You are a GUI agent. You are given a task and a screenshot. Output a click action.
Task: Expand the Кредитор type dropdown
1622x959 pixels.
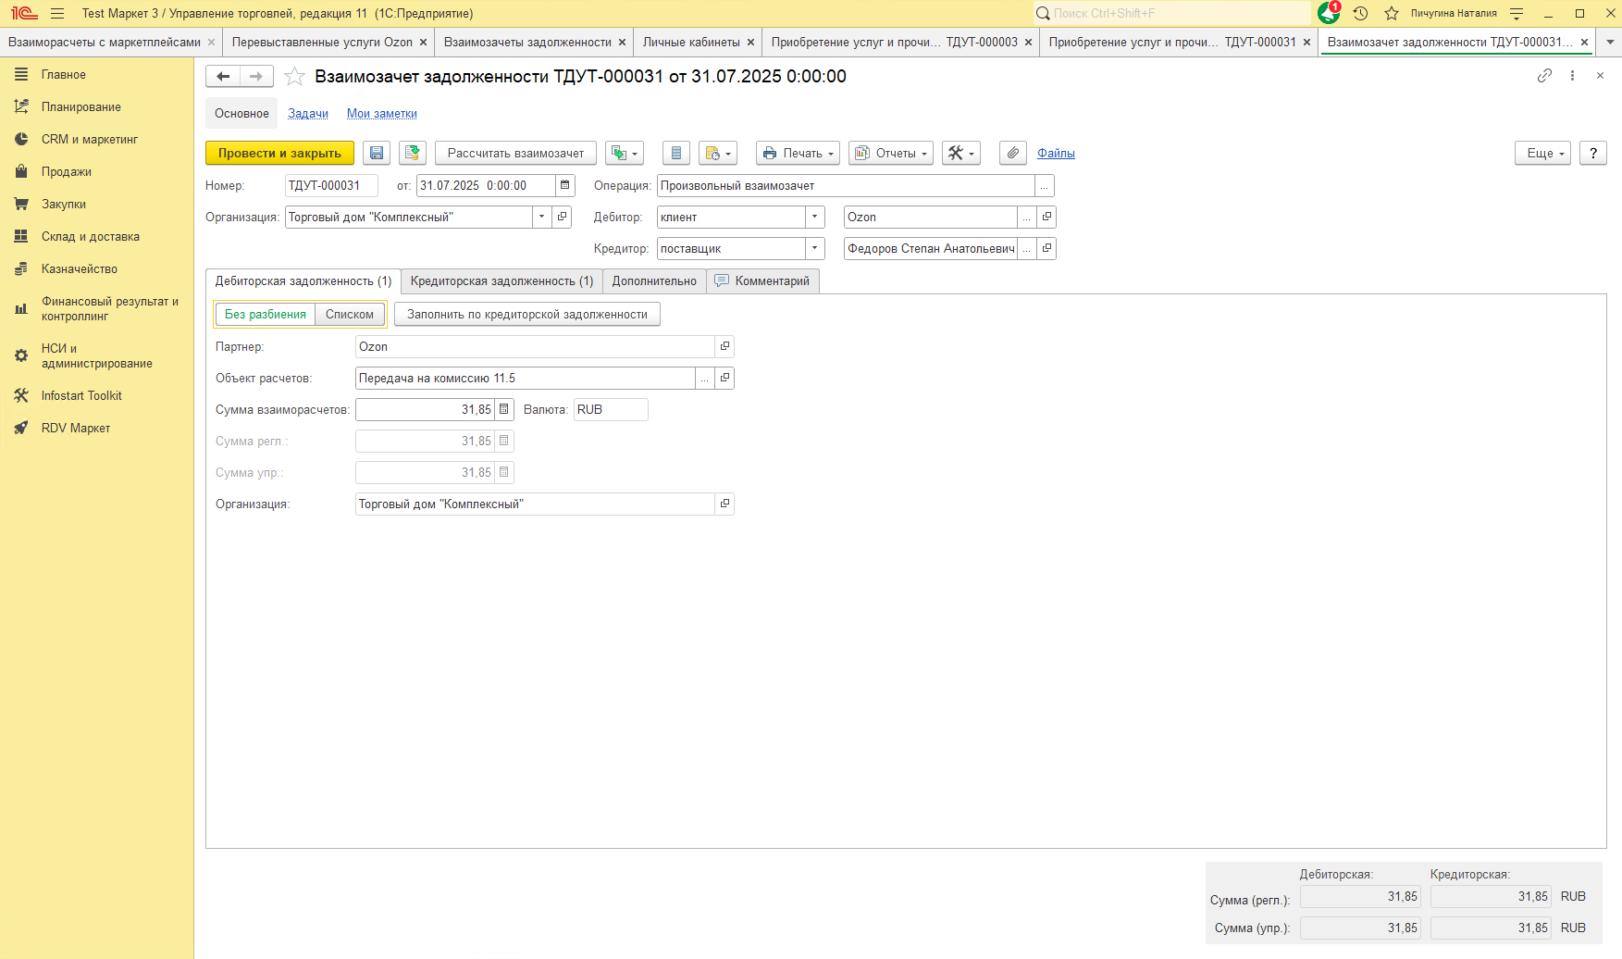pyautogui.click(x=815, y=249)
